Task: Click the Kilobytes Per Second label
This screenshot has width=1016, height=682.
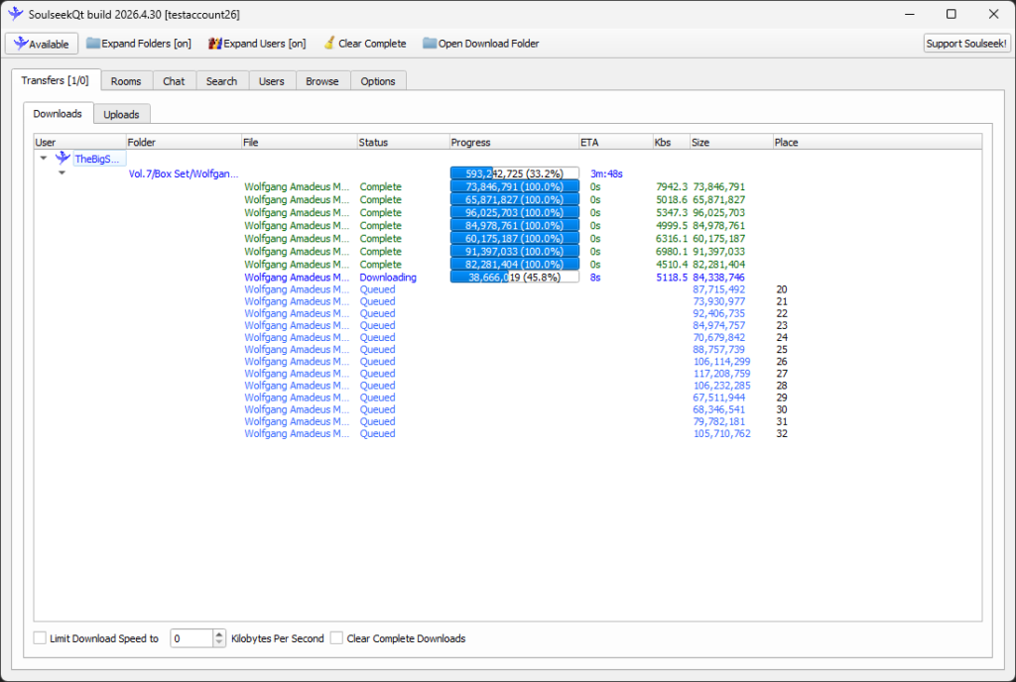Action: (278, 638)
